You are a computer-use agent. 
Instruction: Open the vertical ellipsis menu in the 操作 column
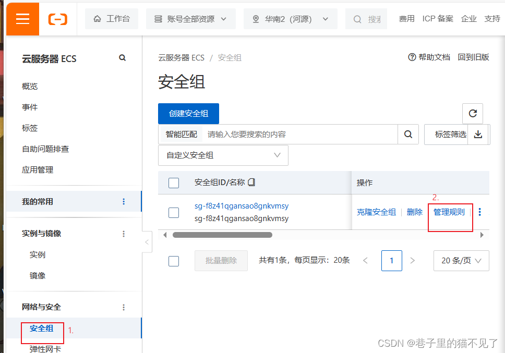tap(479, 212)
